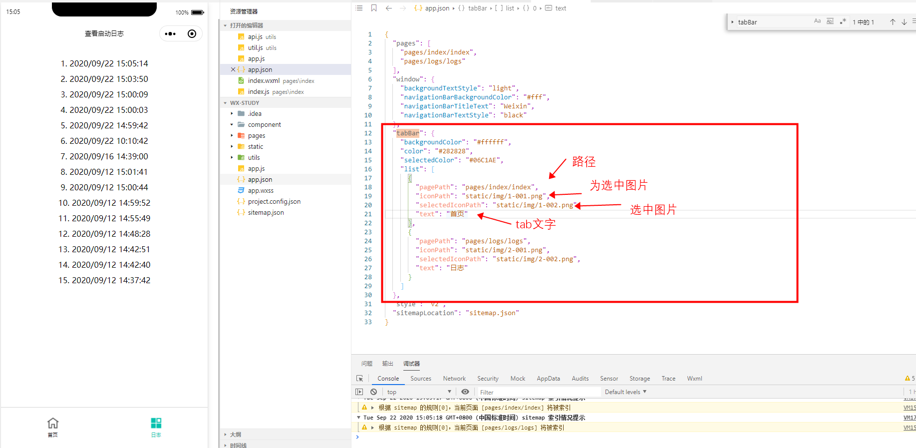Click the warning icon on pages/index/index message
916x448 pixels.
pos(364,408)
